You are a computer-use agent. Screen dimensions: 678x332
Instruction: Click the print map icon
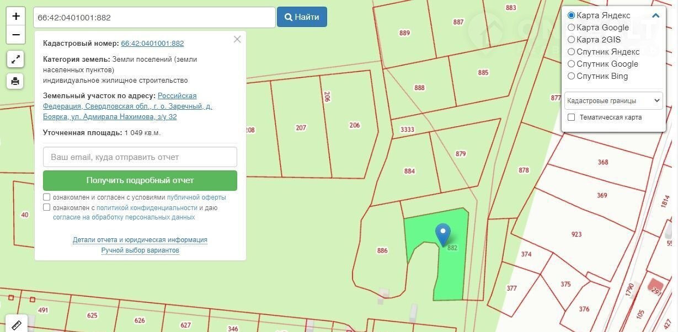coord(15,81)
